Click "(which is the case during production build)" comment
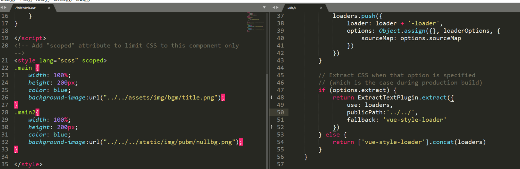Screen dimensions: 520x169 pos(401,83)
